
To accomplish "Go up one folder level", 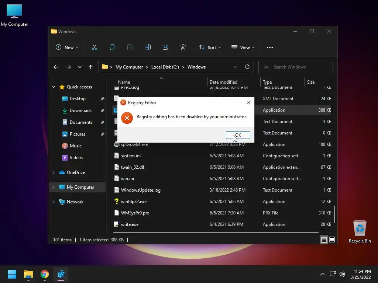I will pyautogui.click(x=91, y=67).
